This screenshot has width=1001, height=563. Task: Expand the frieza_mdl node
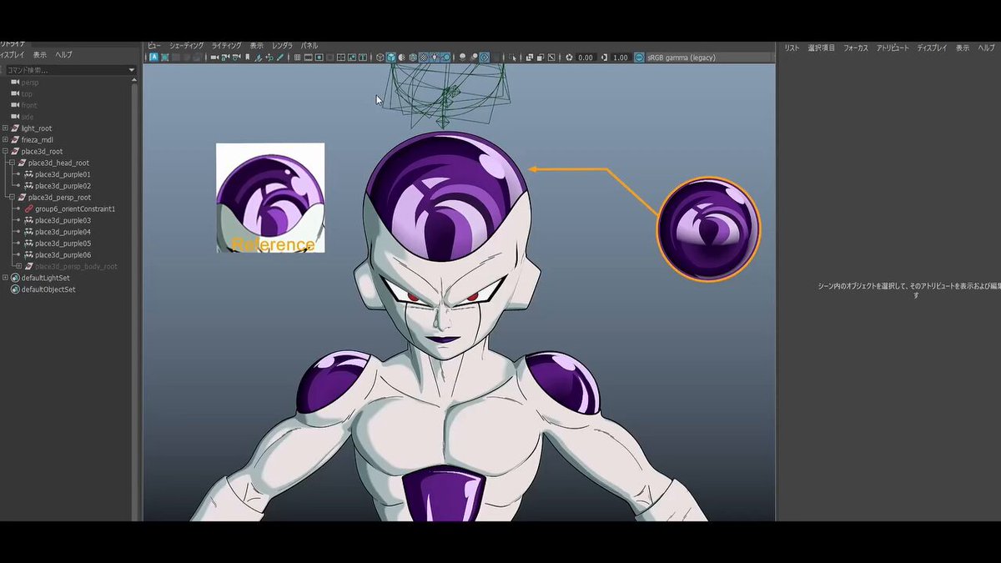pos(5,140)
